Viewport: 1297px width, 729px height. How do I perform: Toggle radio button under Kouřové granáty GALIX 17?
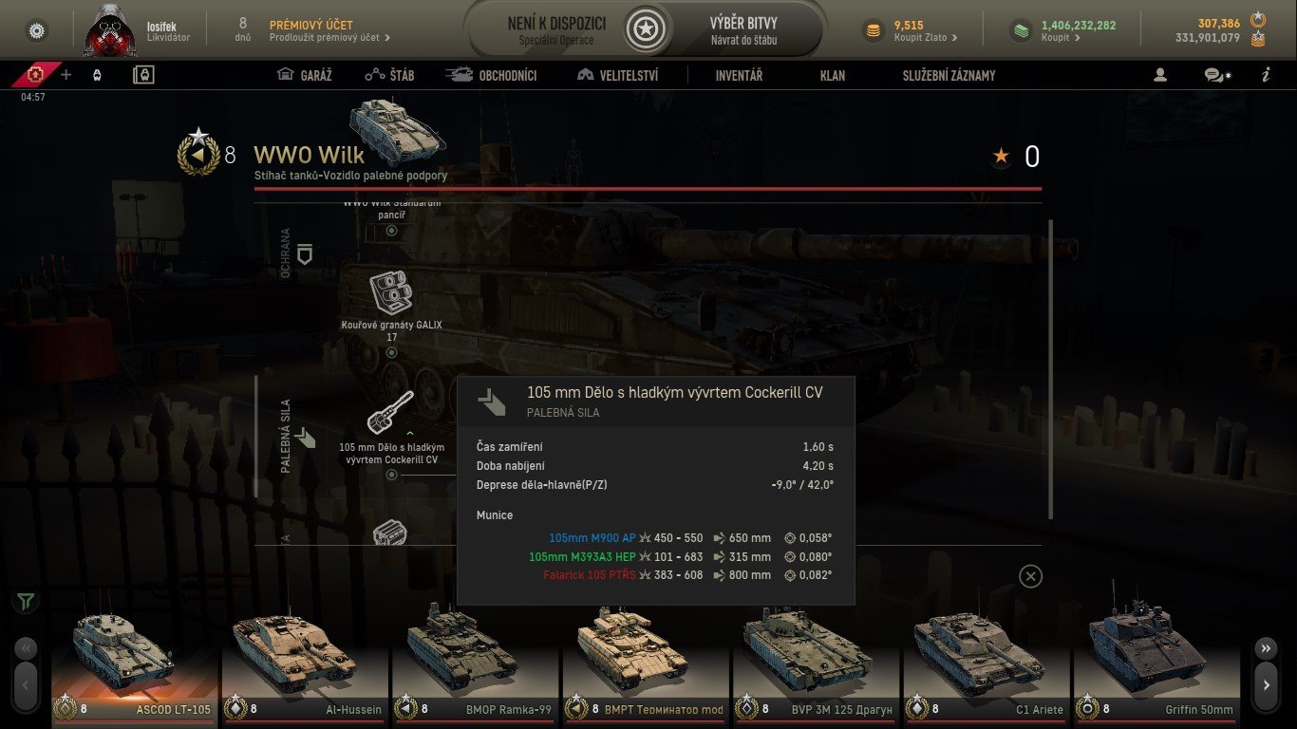click(391, 352)
